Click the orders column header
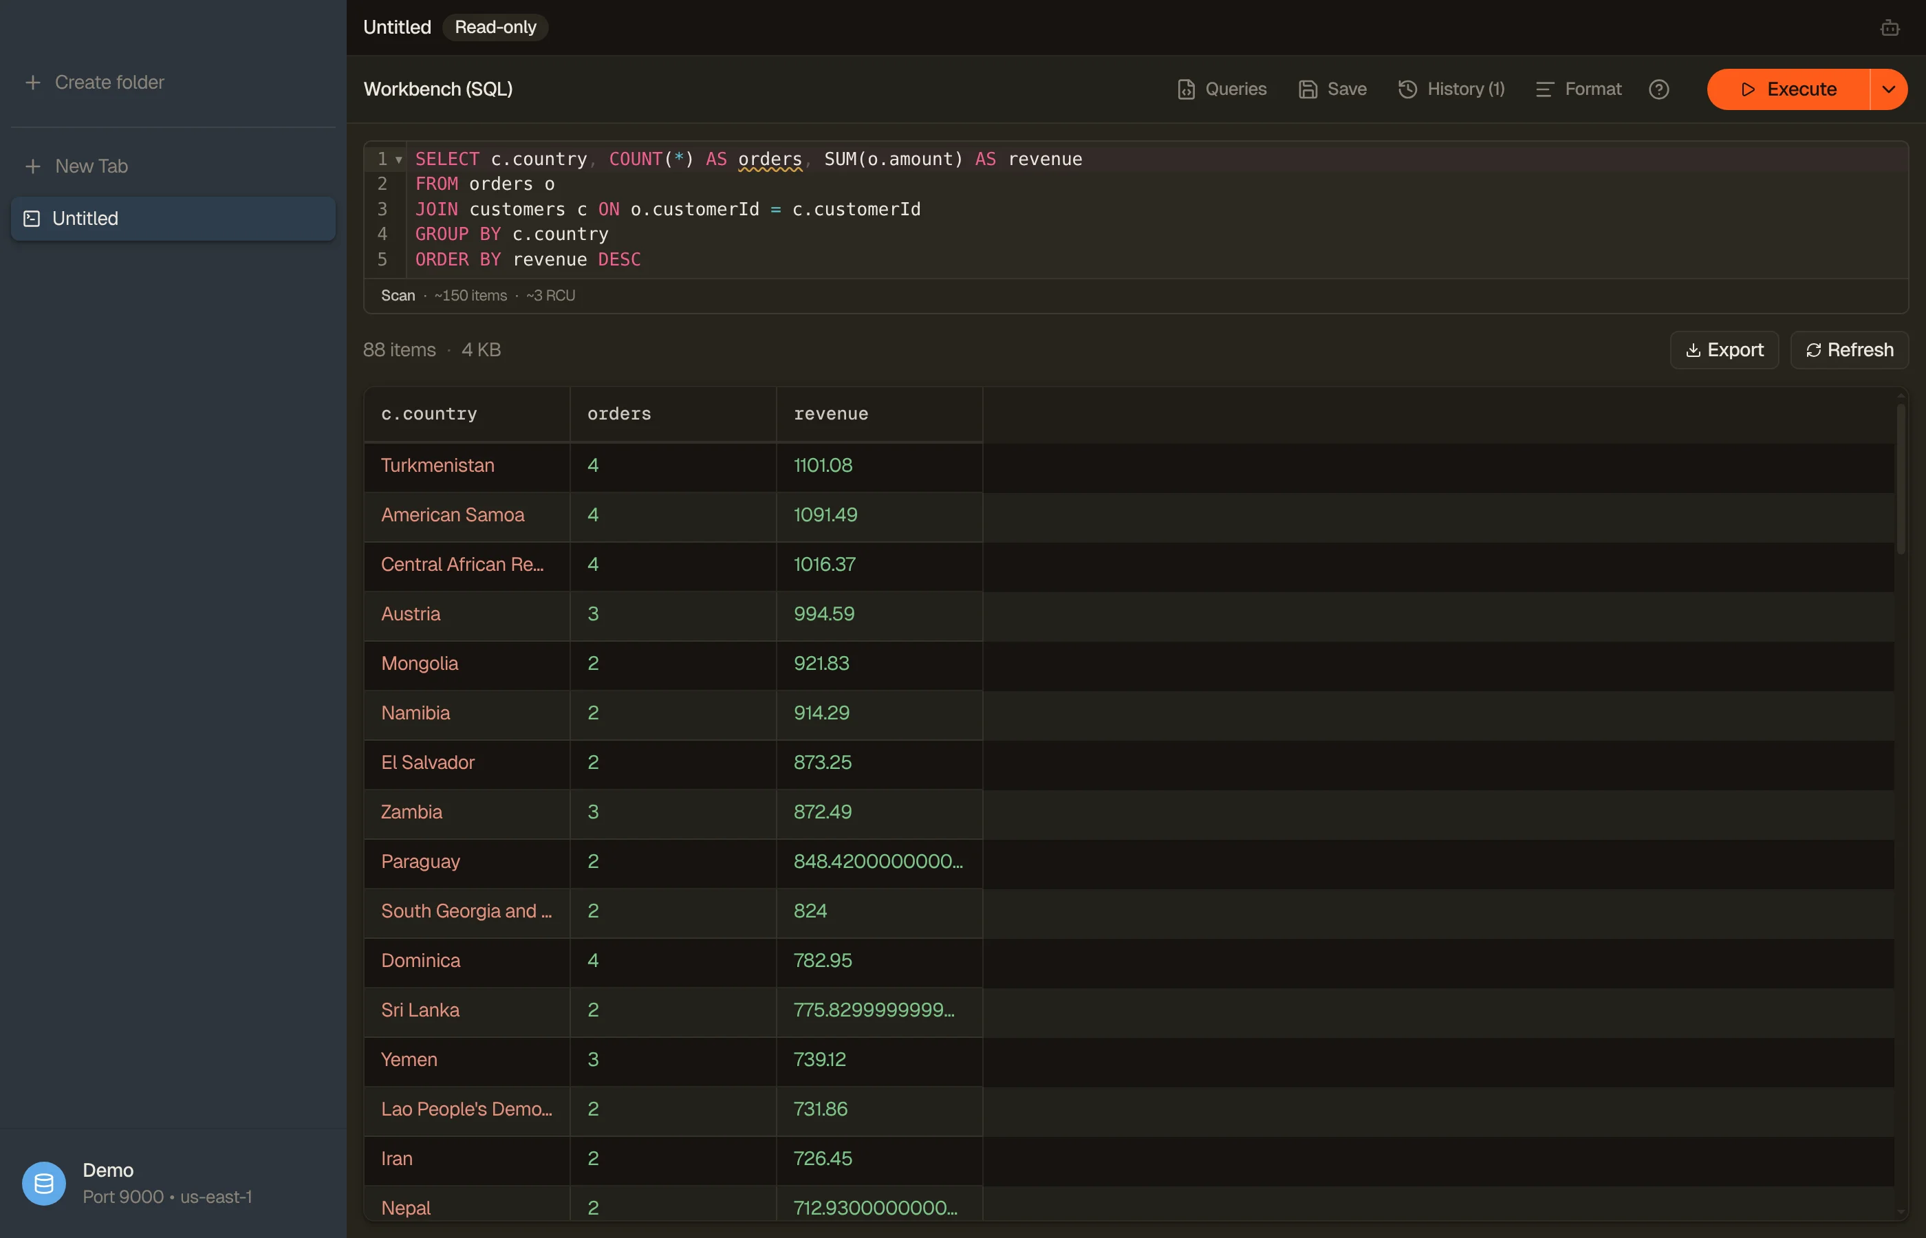1926x1238 pixels. tap(673, 415)
